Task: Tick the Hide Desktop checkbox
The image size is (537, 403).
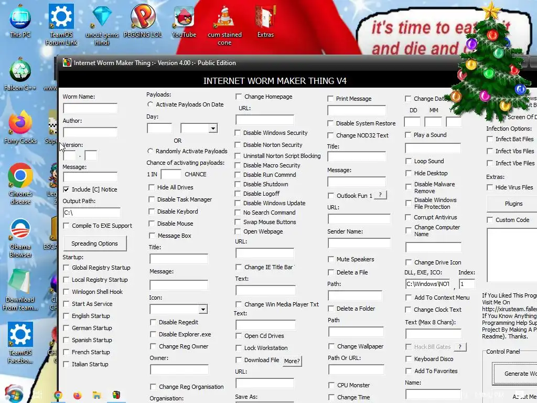Action: pyautogui.click(x=408, y=173)
